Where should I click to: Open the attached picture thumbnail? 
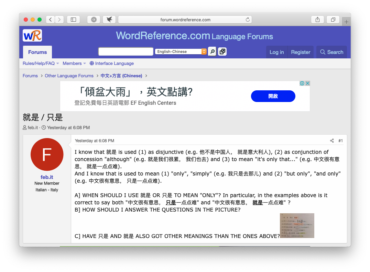(x=297, y=226)
